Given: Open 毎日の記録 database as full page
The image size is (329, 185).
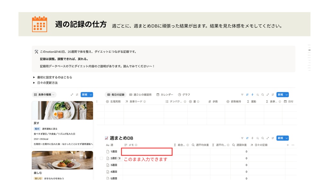Looking at the screenshot, I should click(x=268, y=95).
